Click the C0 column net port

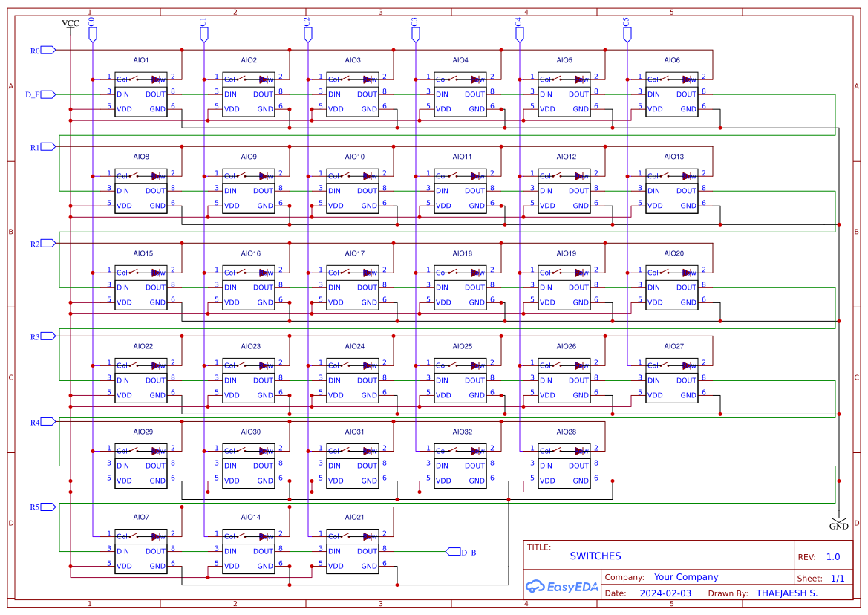[92, 33]
